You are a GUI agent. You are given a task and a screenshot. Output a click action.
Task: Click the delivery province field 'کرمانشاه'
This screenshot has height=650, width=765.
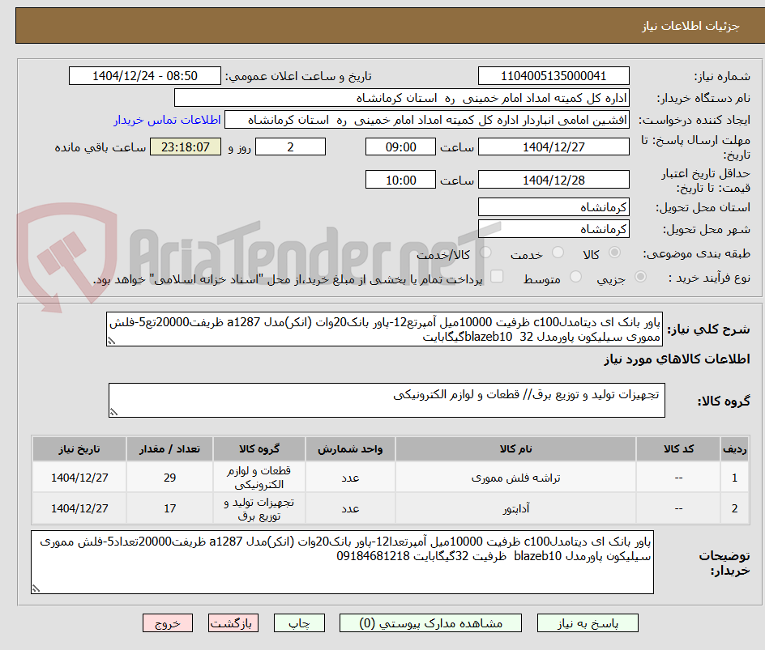point(553,207)
